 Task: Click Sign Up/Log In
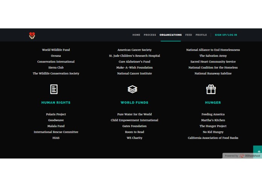coord(226,35)
